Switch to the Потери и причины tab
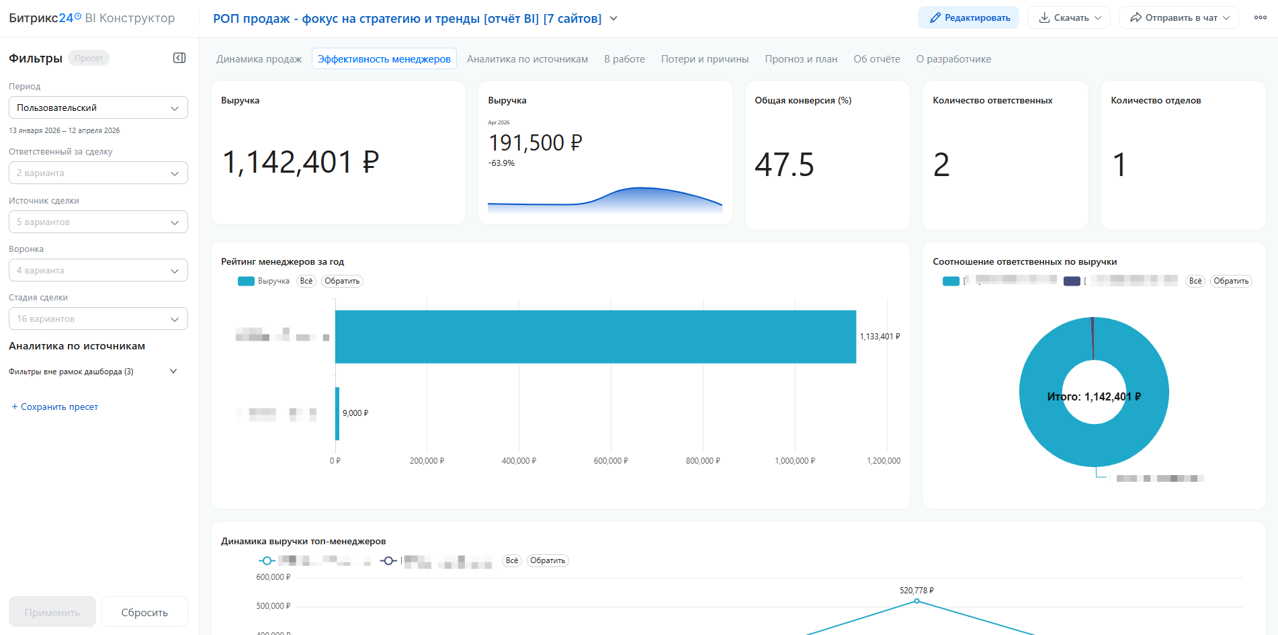The image size is (1278, 635). 704,59
